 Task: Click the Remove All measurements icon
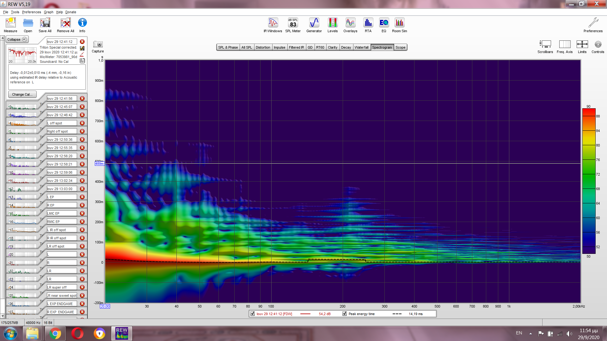(x=65, y=25)
